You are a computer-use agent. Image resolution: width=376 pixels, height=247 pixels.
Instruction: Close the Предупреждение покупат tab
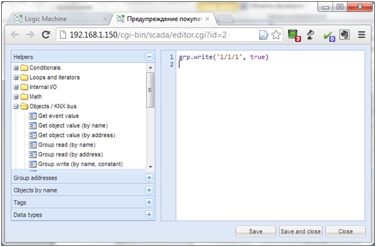coord(207,19)
